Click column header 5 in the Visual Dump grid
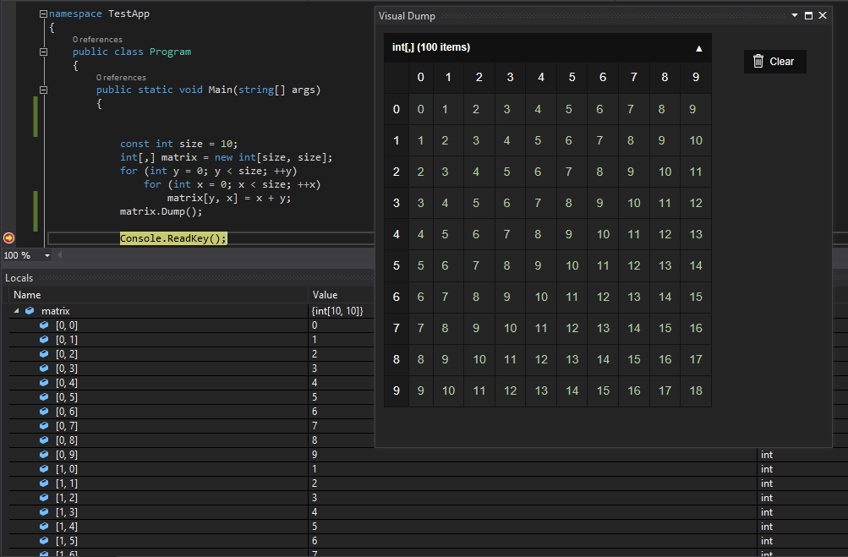This screenshot has height=557, width=848. click(572, 77)
